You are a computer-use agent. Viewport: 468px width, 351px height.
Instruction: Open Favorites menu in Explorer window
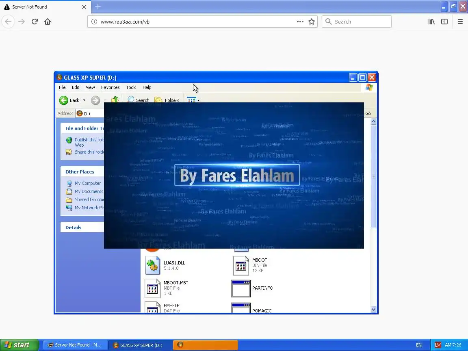point(110,87)
